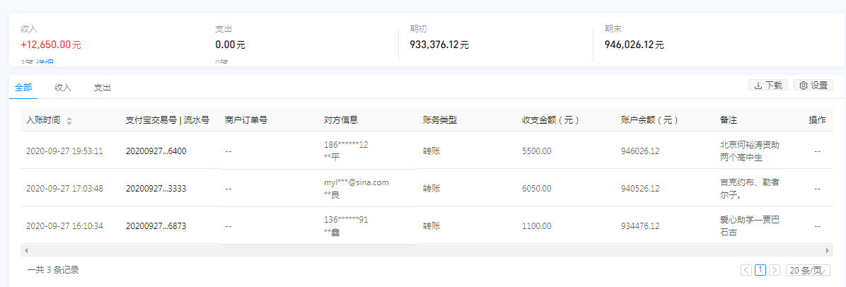Go to previous page arrow
This screenshot has width=846, height=287.
(x=746, y=270)
